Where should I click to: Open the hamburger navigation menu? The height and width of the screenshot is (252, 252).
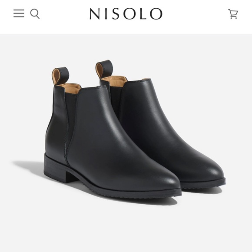(x=19, y=13)
